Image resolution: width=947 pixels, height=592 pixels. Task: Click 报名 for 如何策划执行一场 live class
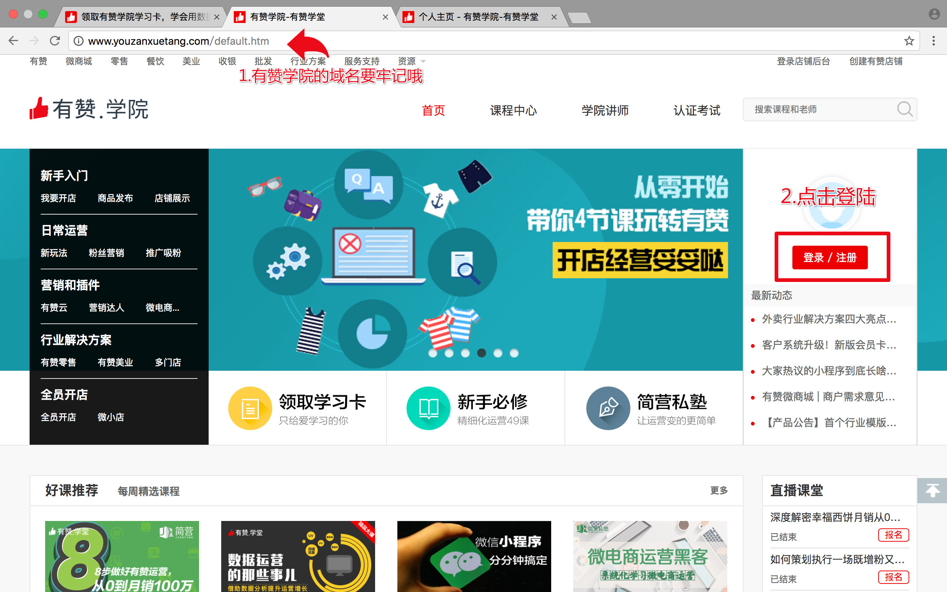click(x=893, y=577)
